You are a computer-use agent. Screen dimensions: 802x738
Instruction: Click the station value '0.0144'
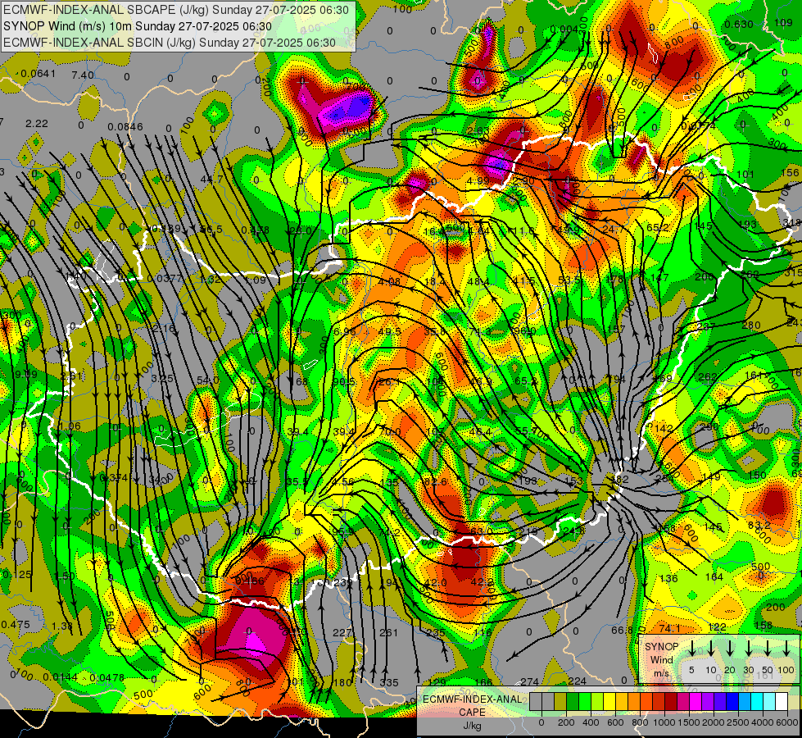(60, 677)
